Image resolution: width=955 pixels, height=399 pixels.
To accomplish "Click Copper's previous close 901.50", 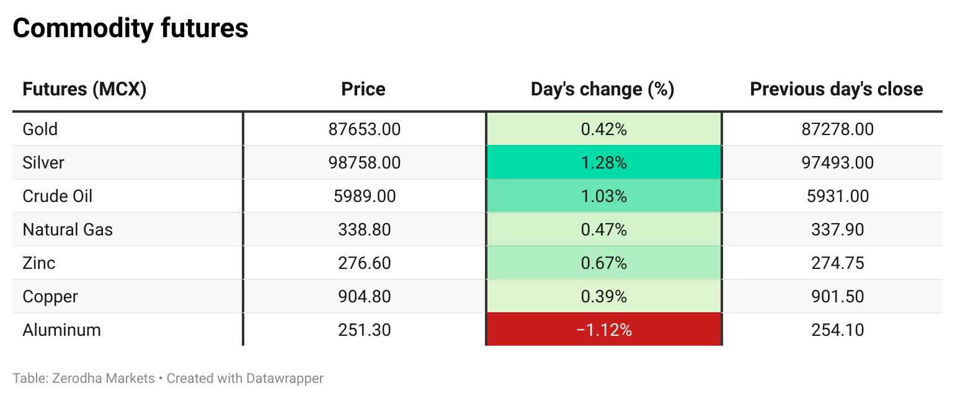I will pyautogui.click(x=837, y=297).
